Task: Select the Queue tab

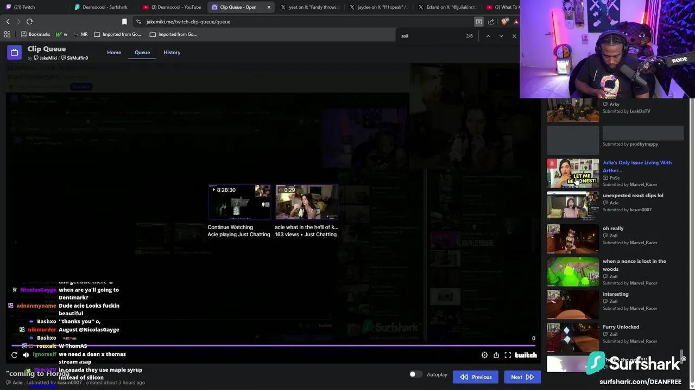Action: [142, 53]
